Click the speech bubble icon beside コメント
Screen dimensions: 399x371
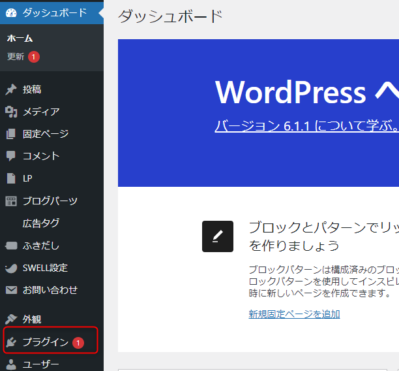[x=11, y=156]
